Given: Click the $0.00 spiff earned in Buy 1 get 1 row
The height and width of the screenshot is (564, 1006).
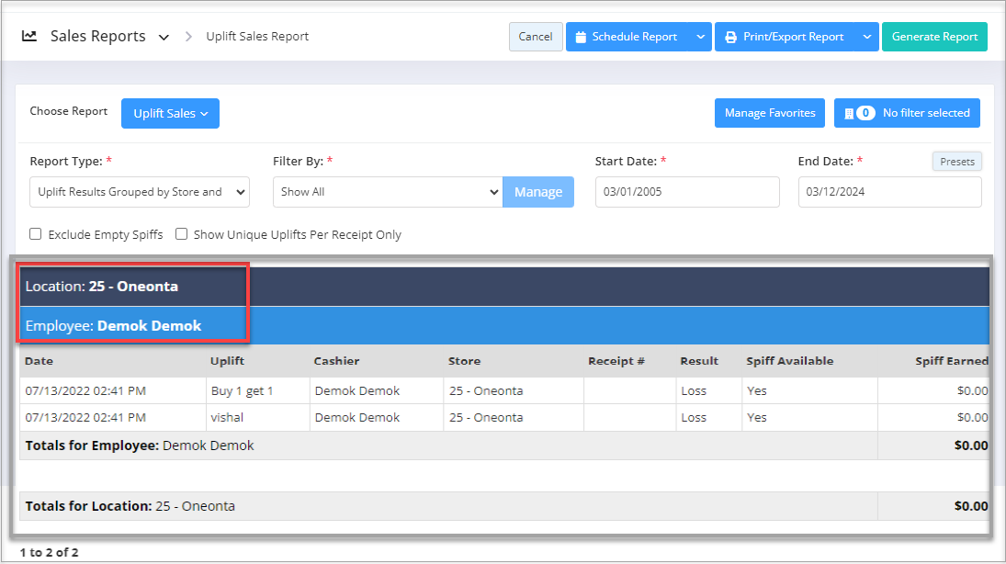Looking at the screenshot, I should tap(973, 390).
